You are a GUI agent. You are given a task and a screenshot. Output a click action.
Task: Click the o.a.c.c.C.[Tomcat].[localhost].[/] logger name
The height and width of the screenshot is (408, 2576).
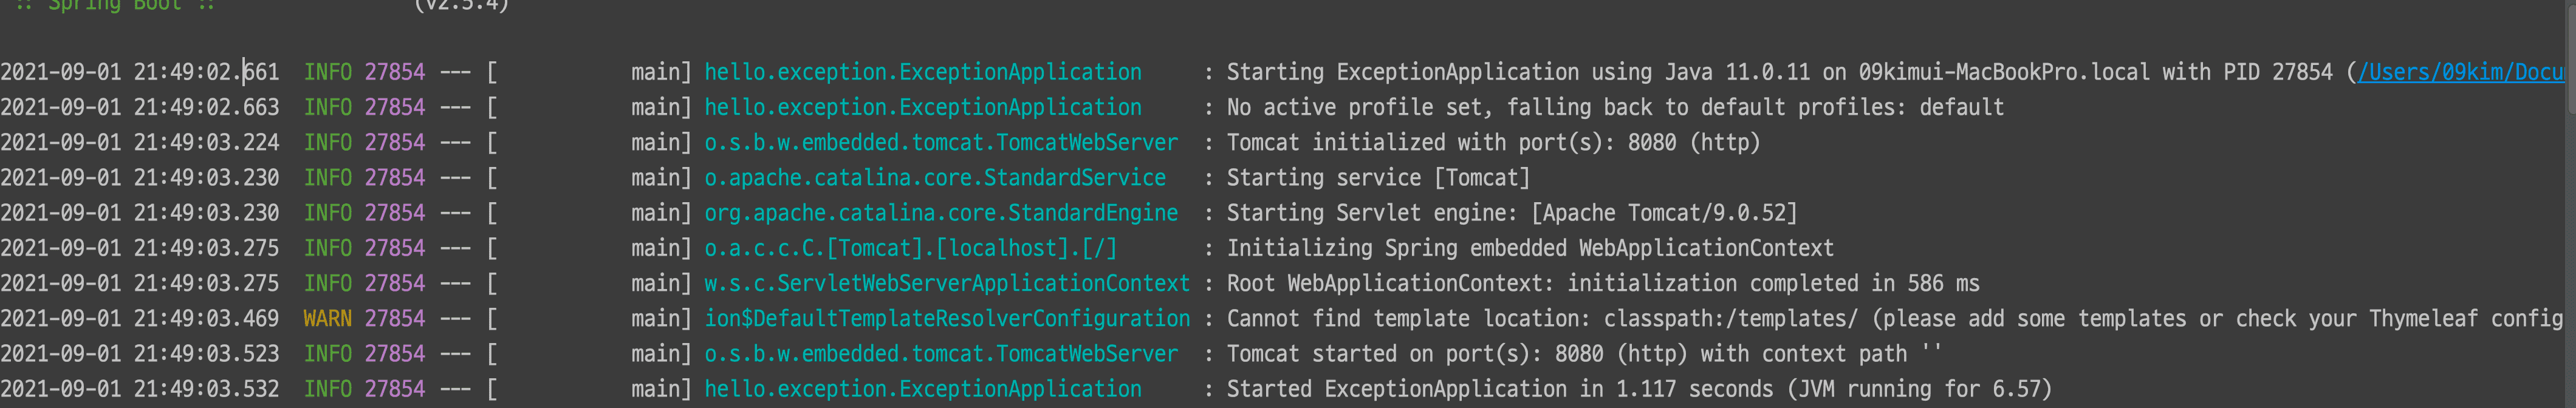(x=910, y=248)
